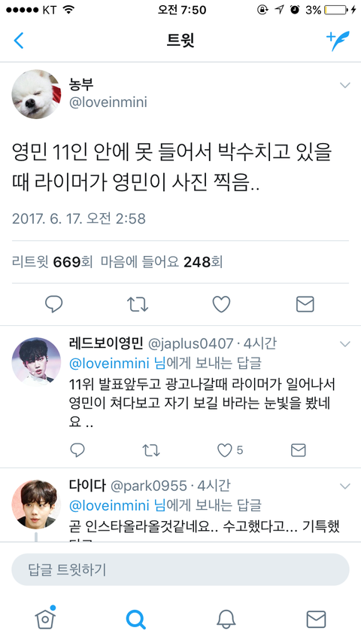
Task: Share main tweet via direct message envelope
Action: pos(305,304)
